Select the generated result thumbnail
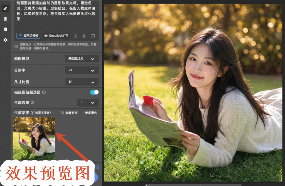The image size is (285, 186). [x=34, y=139]
